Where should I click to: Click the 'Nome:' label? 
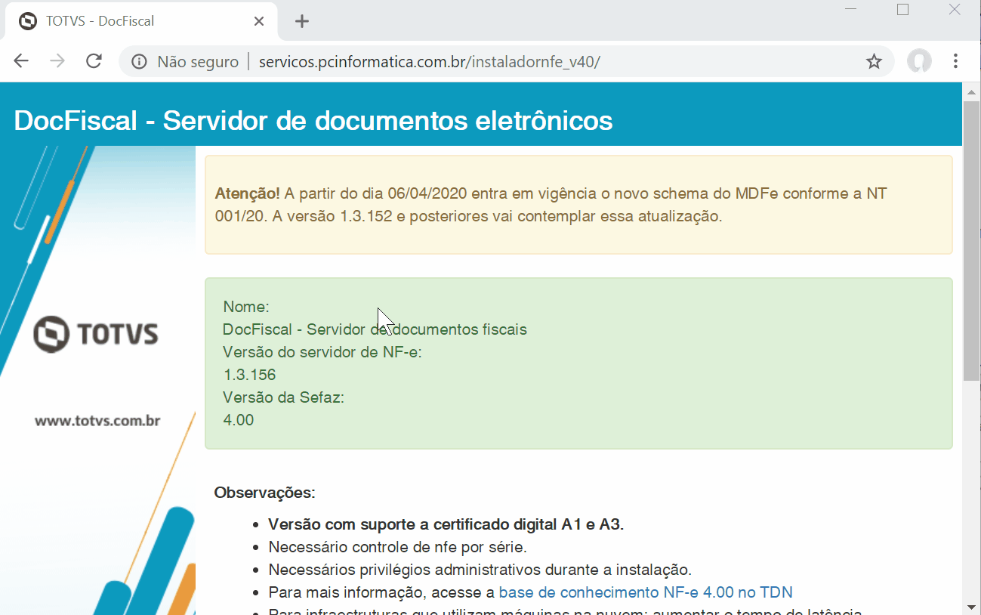(246, 307)
